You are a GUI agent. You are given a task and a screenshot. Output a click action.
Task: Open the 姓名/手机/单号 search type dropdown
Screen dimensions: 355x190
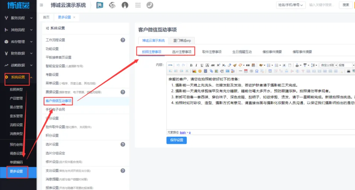pos(290,5)
